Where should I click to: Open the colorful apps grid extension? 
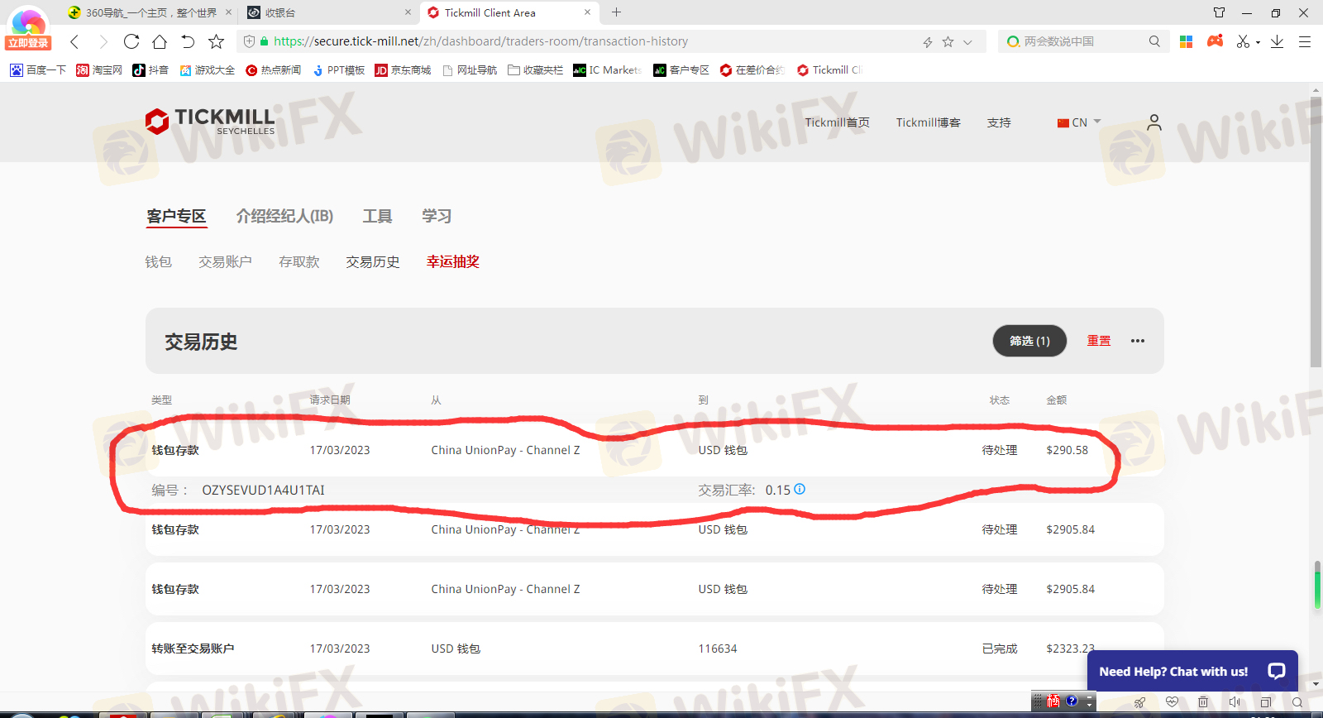tap(1186, 41)
